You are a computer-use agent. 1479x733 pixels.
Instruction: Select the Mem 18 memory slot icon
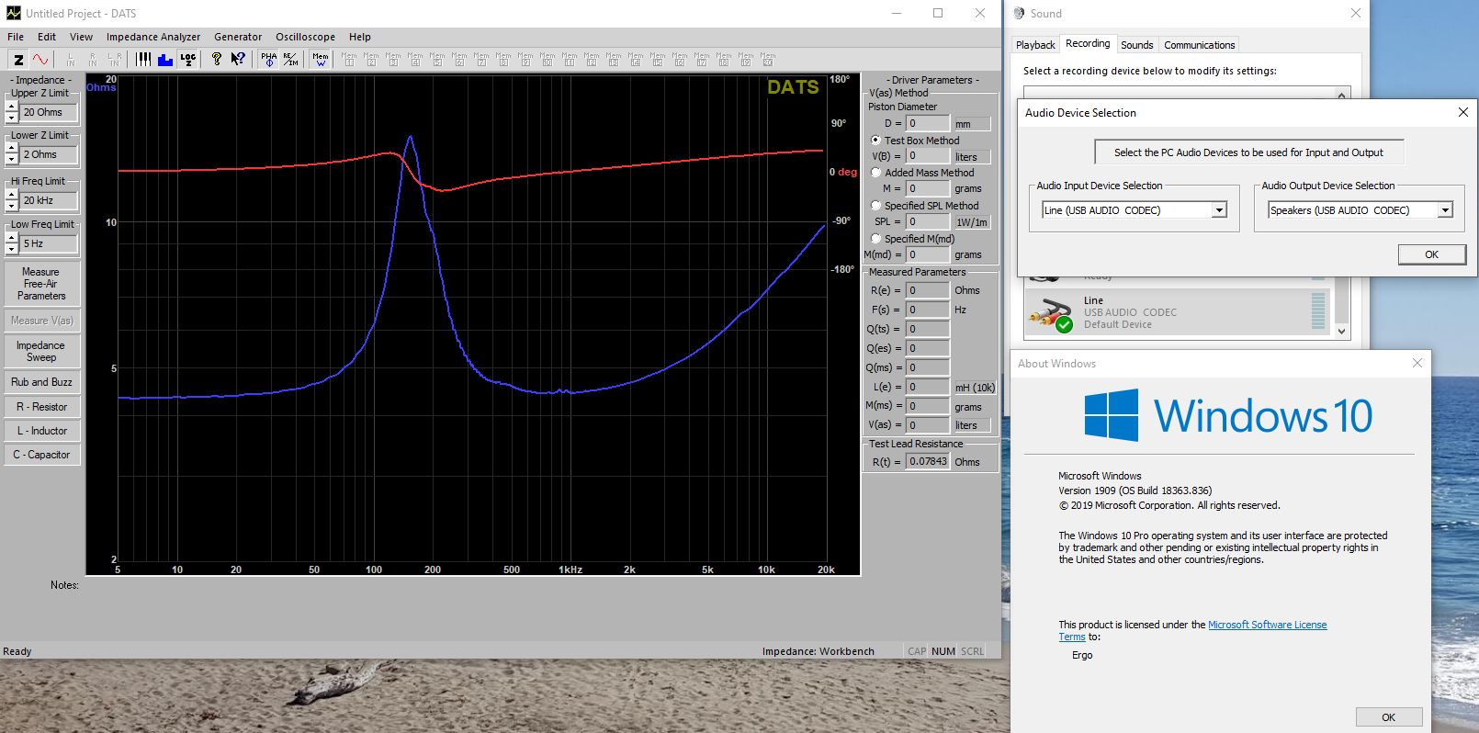(724, 60)
